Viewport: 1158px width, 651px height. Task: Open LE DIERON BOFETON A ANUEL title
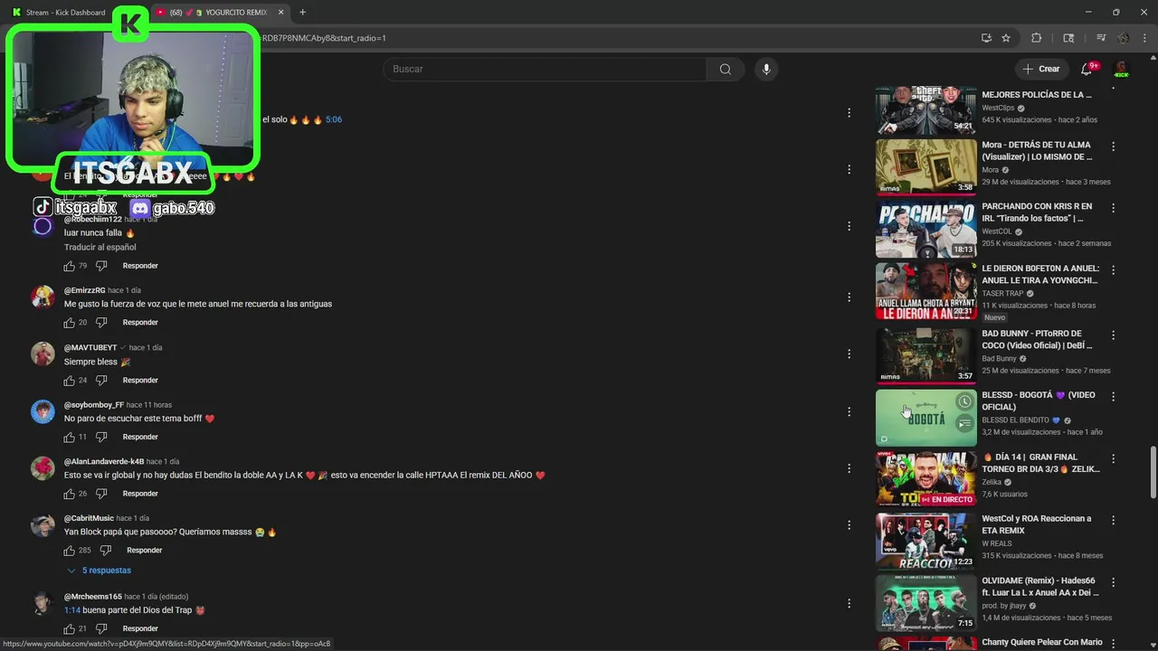point(1040,274)
